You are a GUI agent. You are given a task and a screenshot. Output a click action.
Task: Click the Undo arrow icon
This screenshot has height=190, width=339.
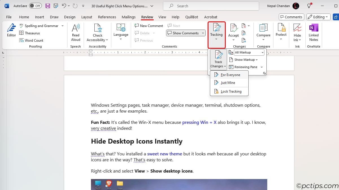click(64, 6)
